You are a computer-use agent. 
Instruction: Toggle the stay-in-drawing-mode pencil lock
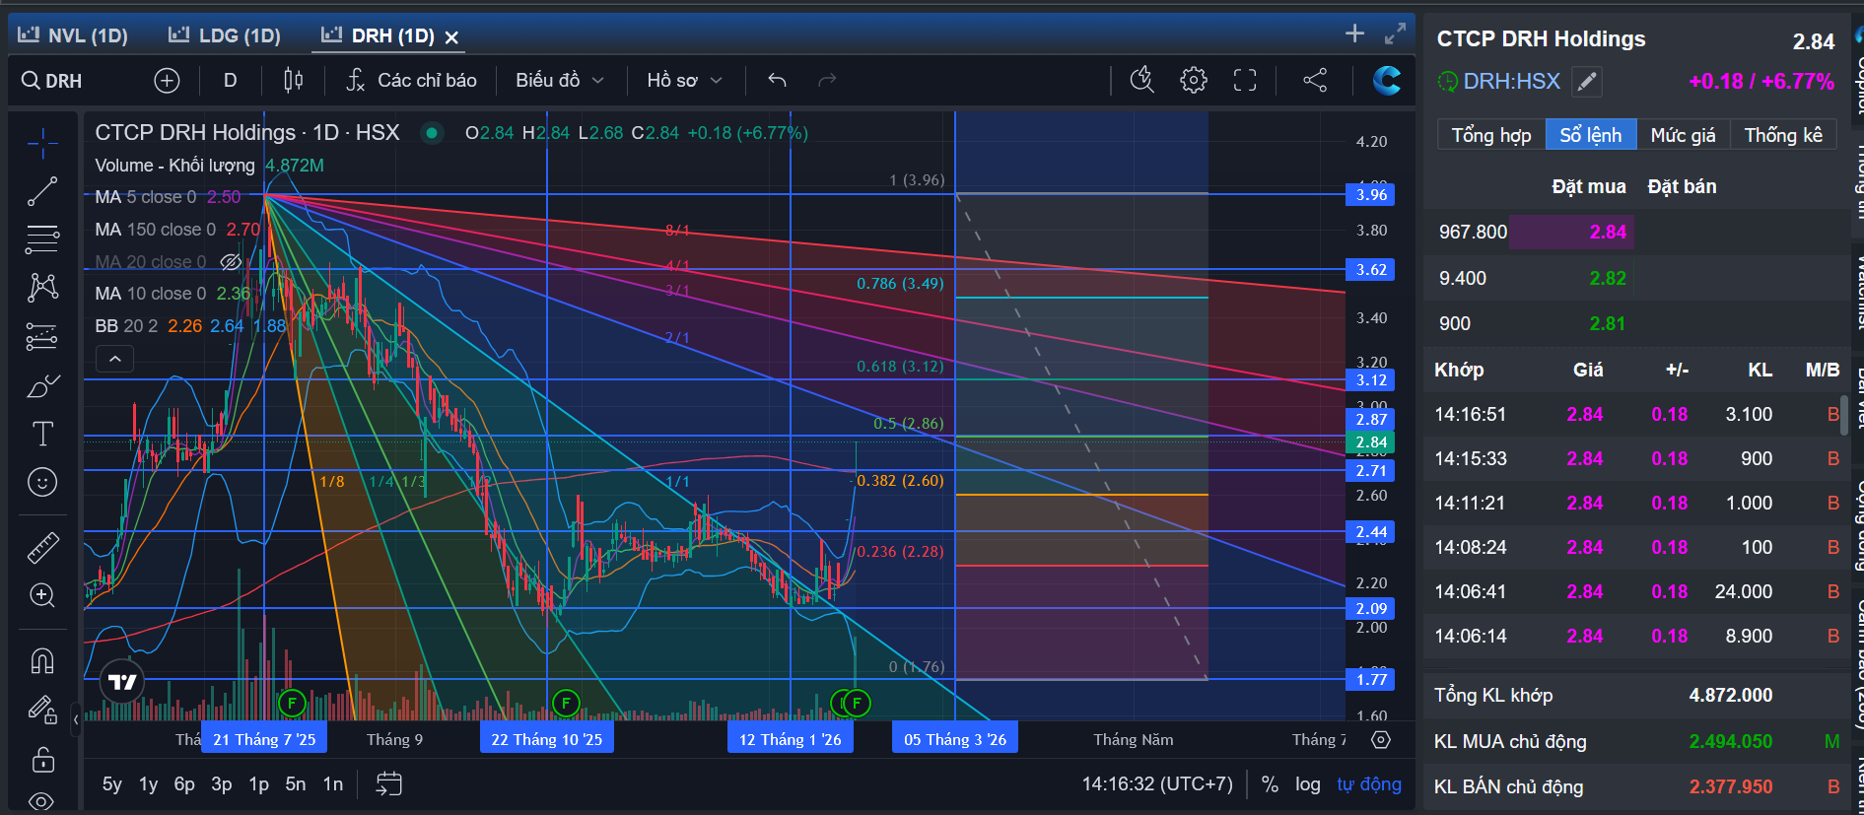click(42, 710)
